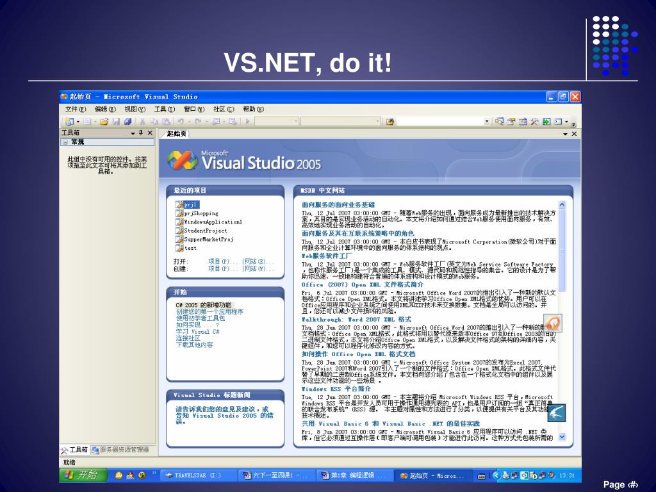
Task: Open the 编辑(E) menu
Action: tap(105, 109)
